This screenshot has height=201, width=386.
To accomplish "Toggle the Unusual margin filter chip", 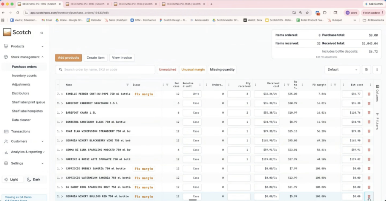I will (x=193, y=70).
